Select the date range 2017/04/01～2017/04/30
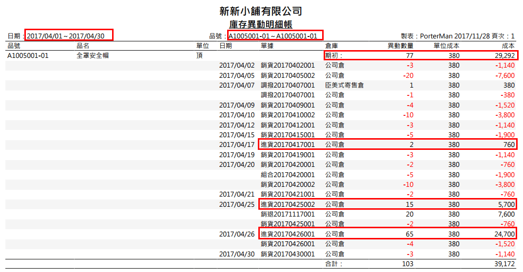Image resolution: width=523 pixels, height=272 pixels. click(x=66, y=36)
